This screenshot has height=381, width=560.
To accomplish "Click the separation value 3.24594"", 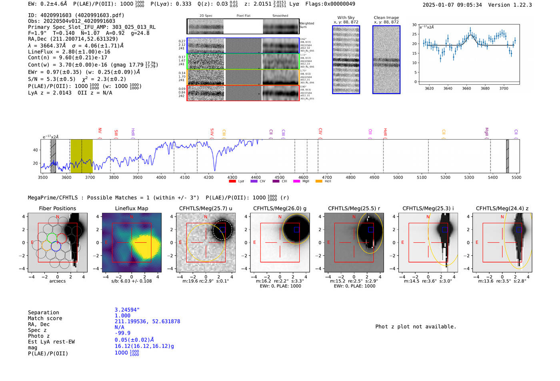I will (x=127, y=310).
